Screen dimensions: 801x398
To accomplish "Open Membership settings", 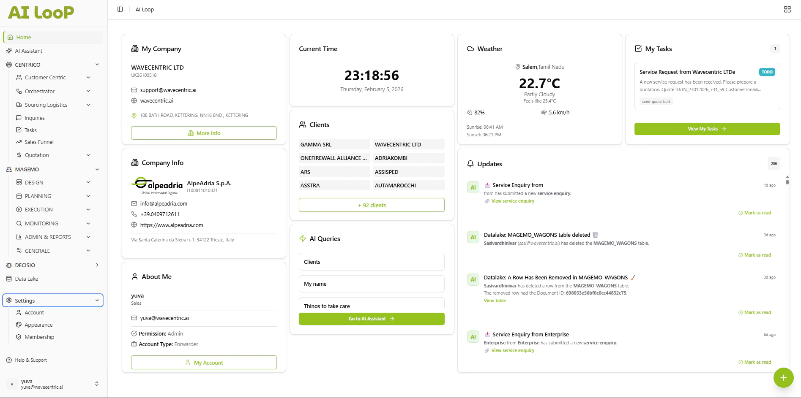I will 40,337.
